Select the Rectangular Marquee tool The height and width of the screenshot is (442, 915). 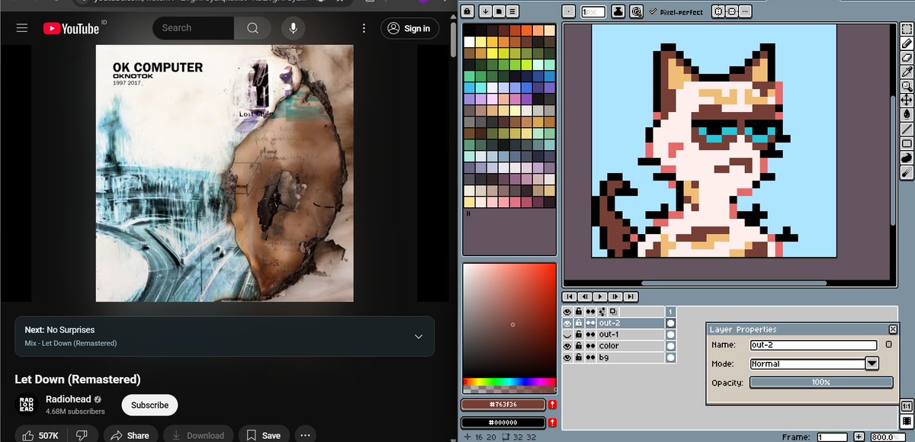click(907, 29)
